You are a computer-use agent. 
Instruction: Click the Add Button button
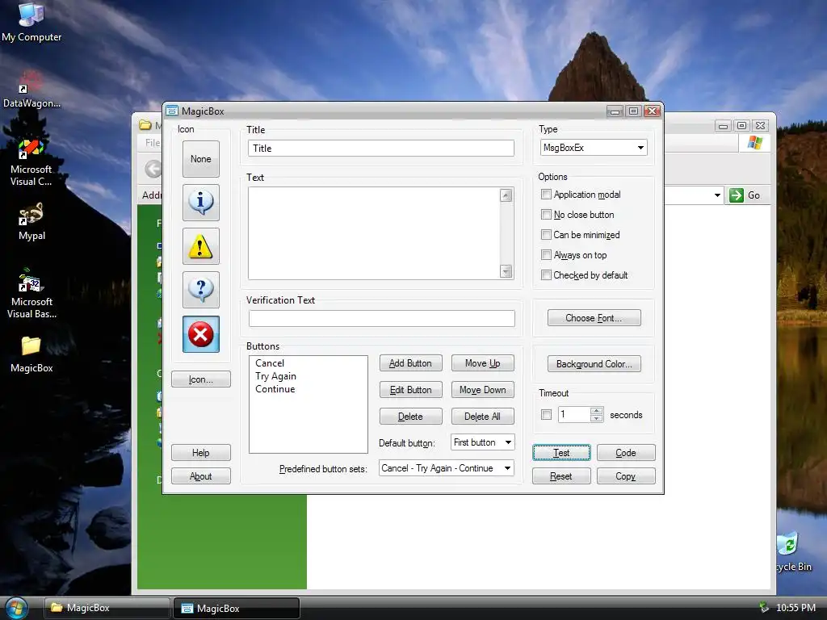point(410,363)
